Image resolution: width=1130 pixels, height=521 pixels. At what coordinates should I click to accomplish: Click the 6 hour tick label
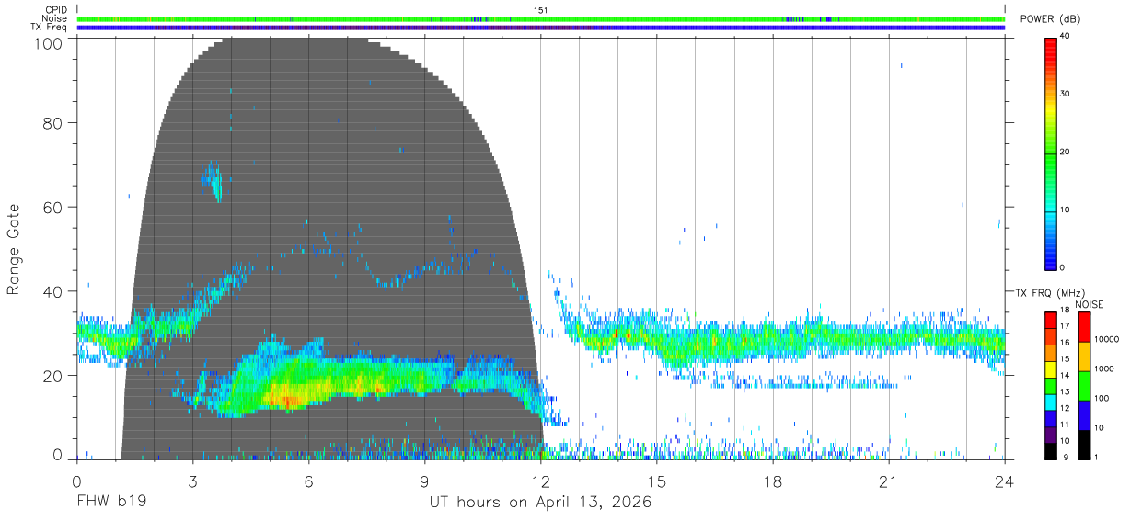(309, 481)
